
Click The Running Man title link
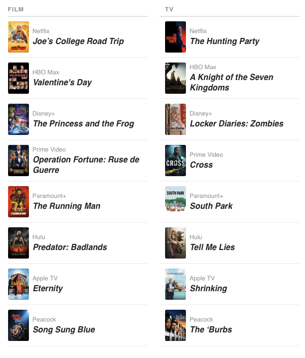point(66,206)
